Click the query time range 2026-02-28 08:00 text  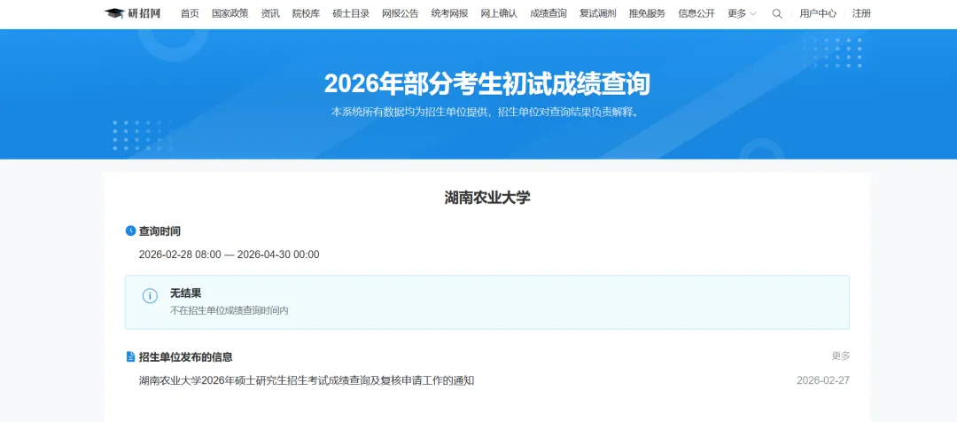[x=229, y=254]
